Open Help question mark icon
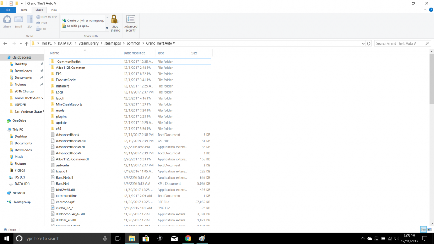This screenshot has height=244, width=434. 431,10
